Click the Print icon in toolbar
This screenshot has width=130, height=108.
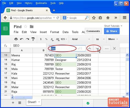[x=16, y=39]
